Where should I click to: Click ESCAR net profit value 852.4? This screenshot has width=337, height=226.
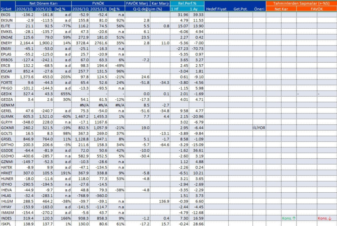coord(29,71)
